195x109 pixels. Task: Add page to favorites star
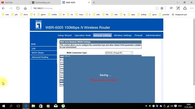(x=162, y=8)
